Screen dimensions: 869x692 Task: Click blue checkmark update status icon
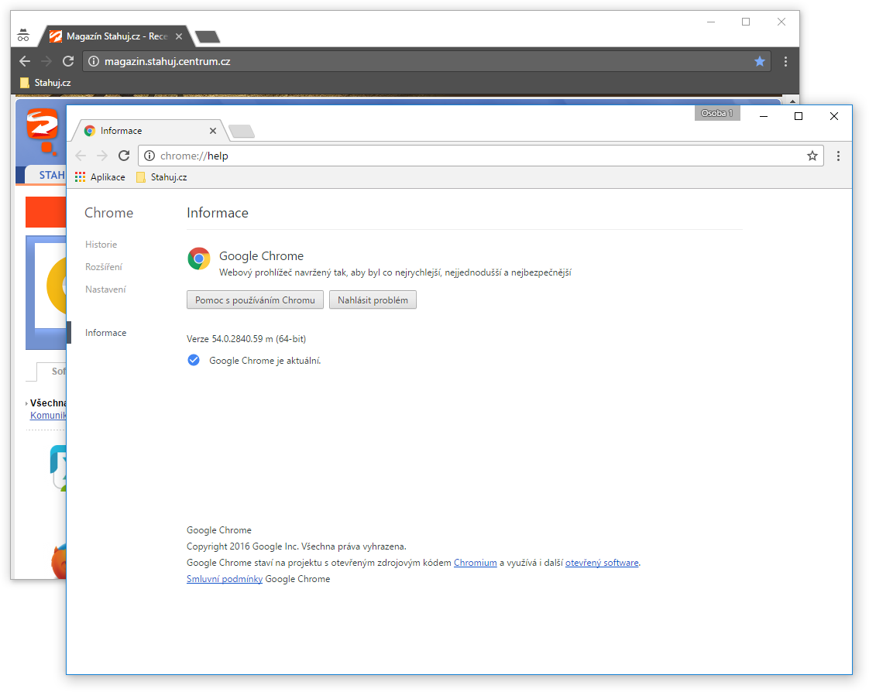[x=194, y=360]
